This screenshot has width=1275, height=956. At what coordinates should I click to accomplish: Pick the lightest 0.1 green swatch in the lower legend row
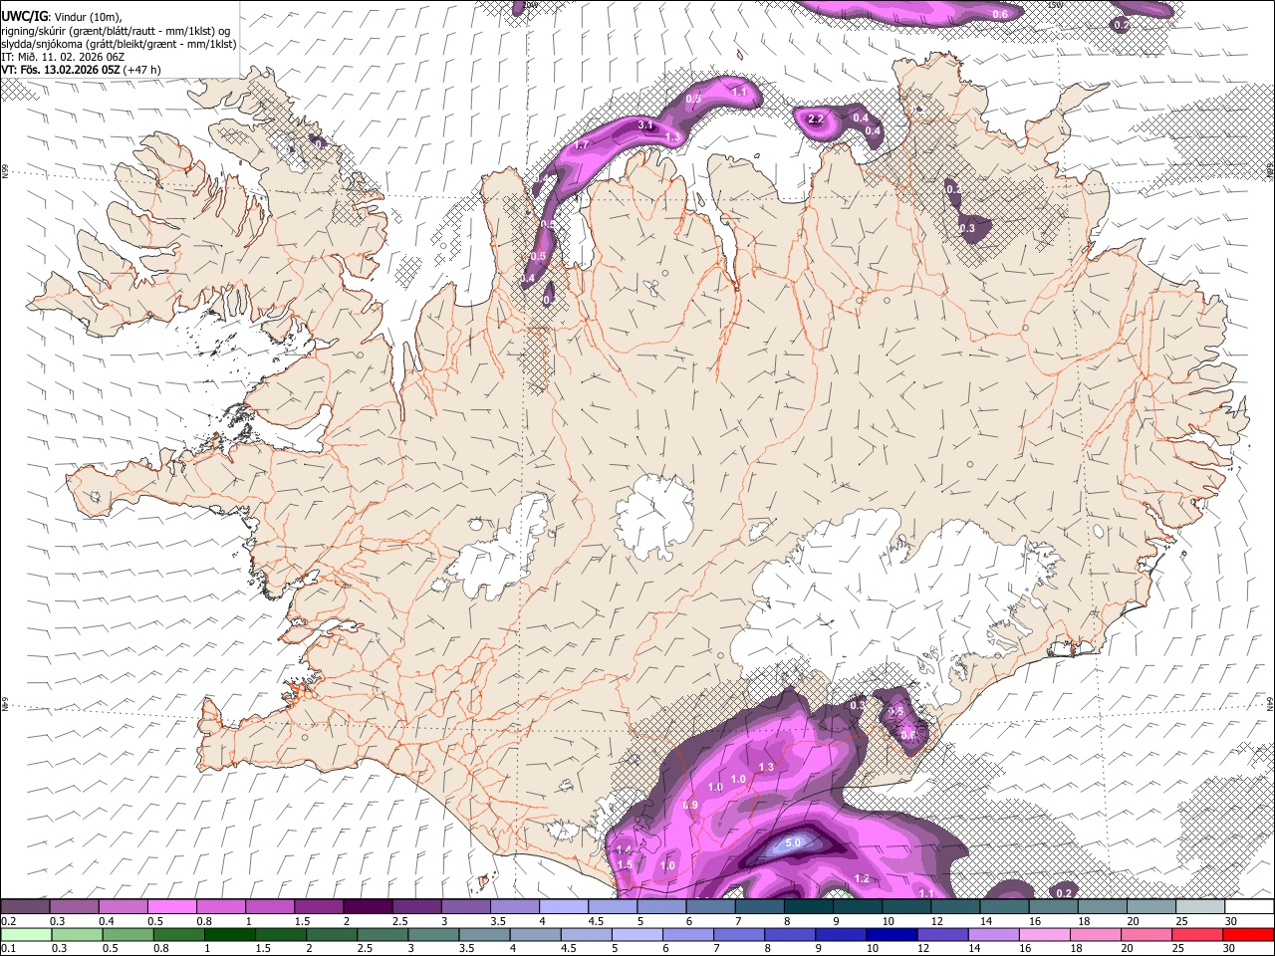(x=26, y=935)
